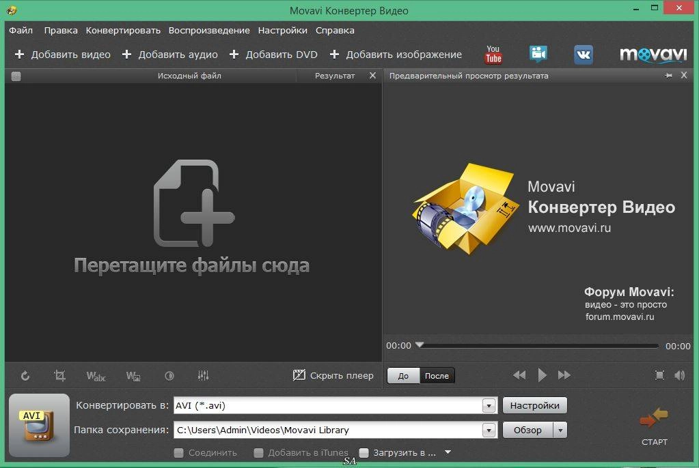Image resolution: width=699 pixels, height=468 pixels.
Task: Click the large add-file drop zone icon
Action: click(x=194, y=203)
